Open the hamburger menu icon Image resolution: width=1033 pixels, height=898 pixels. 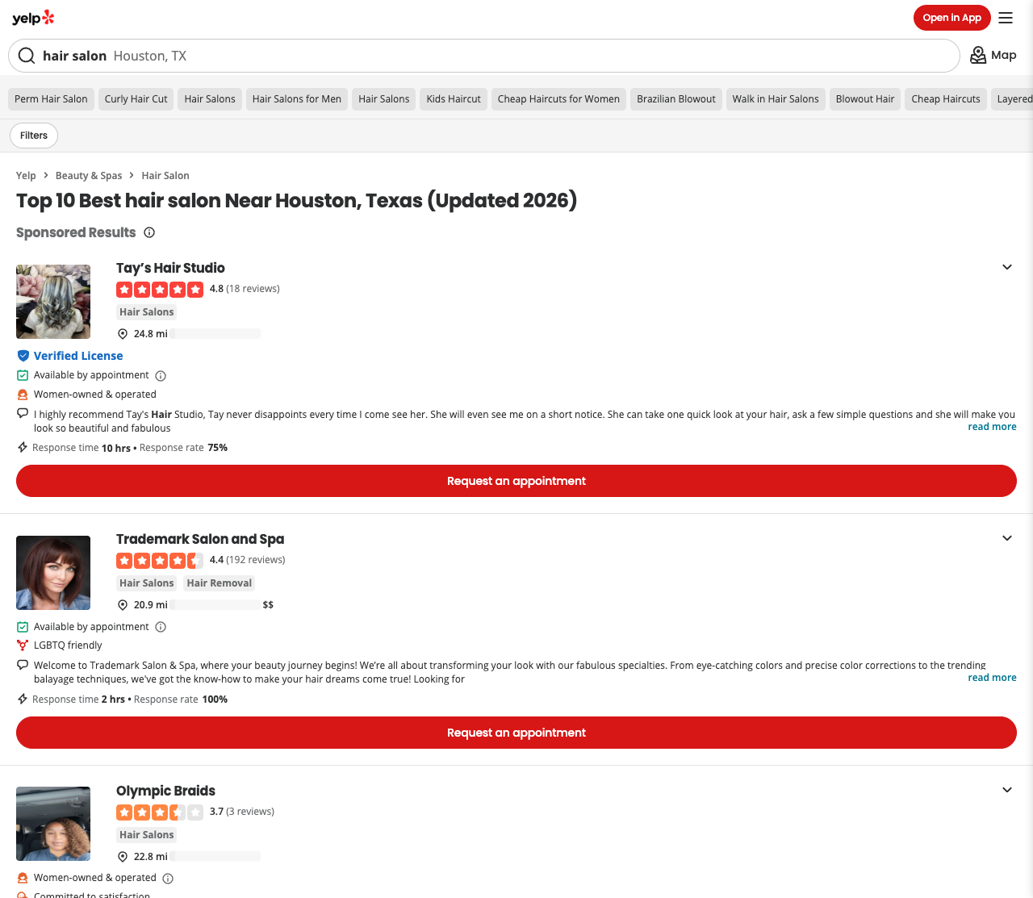coord(1006,18)
